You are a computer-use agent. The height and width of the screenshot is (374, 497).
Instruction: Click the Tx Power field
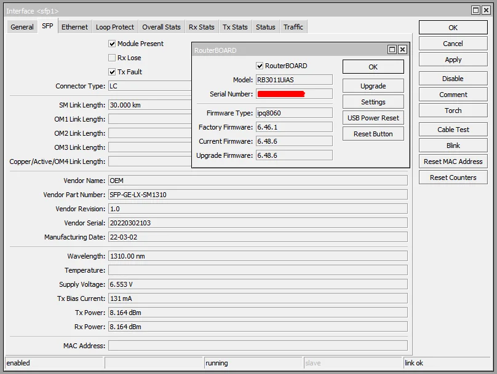[258, 313]
